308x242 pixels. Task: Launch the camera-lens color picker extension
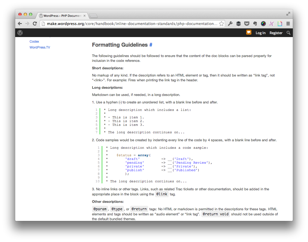(263, 23)
